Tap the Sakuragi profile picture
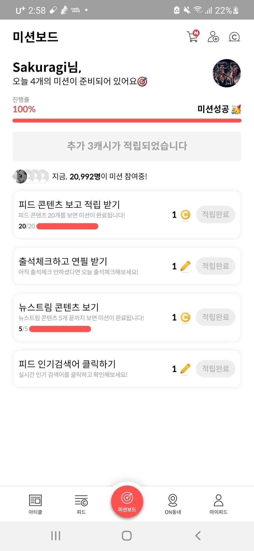 point(226,73)
